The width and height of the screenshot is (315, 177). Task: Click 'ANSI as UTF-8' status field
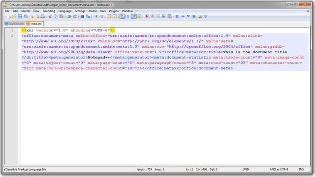tap(279, 169)
